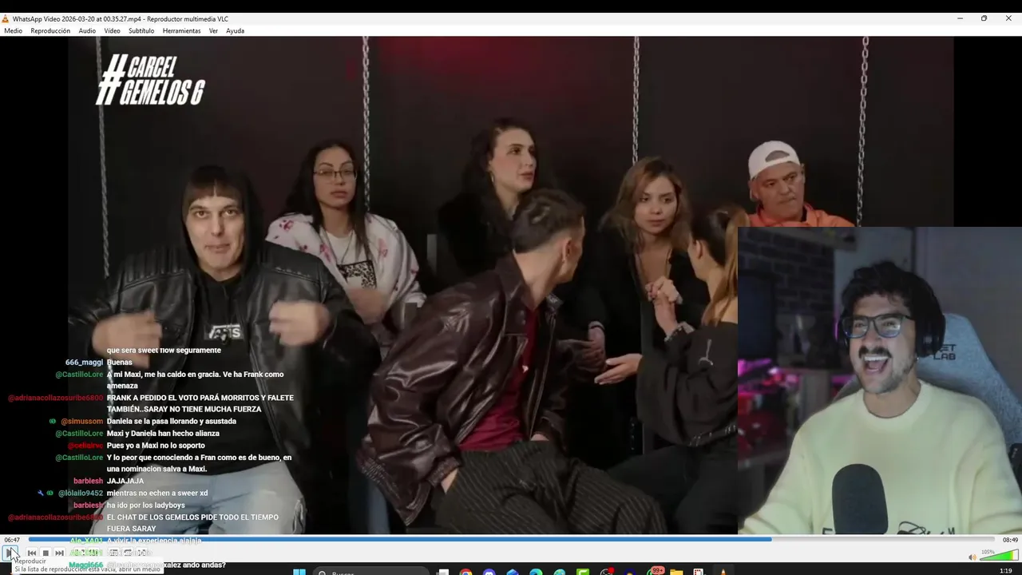
Task: Skip to next media item button
Action: (x=59, y=553)
